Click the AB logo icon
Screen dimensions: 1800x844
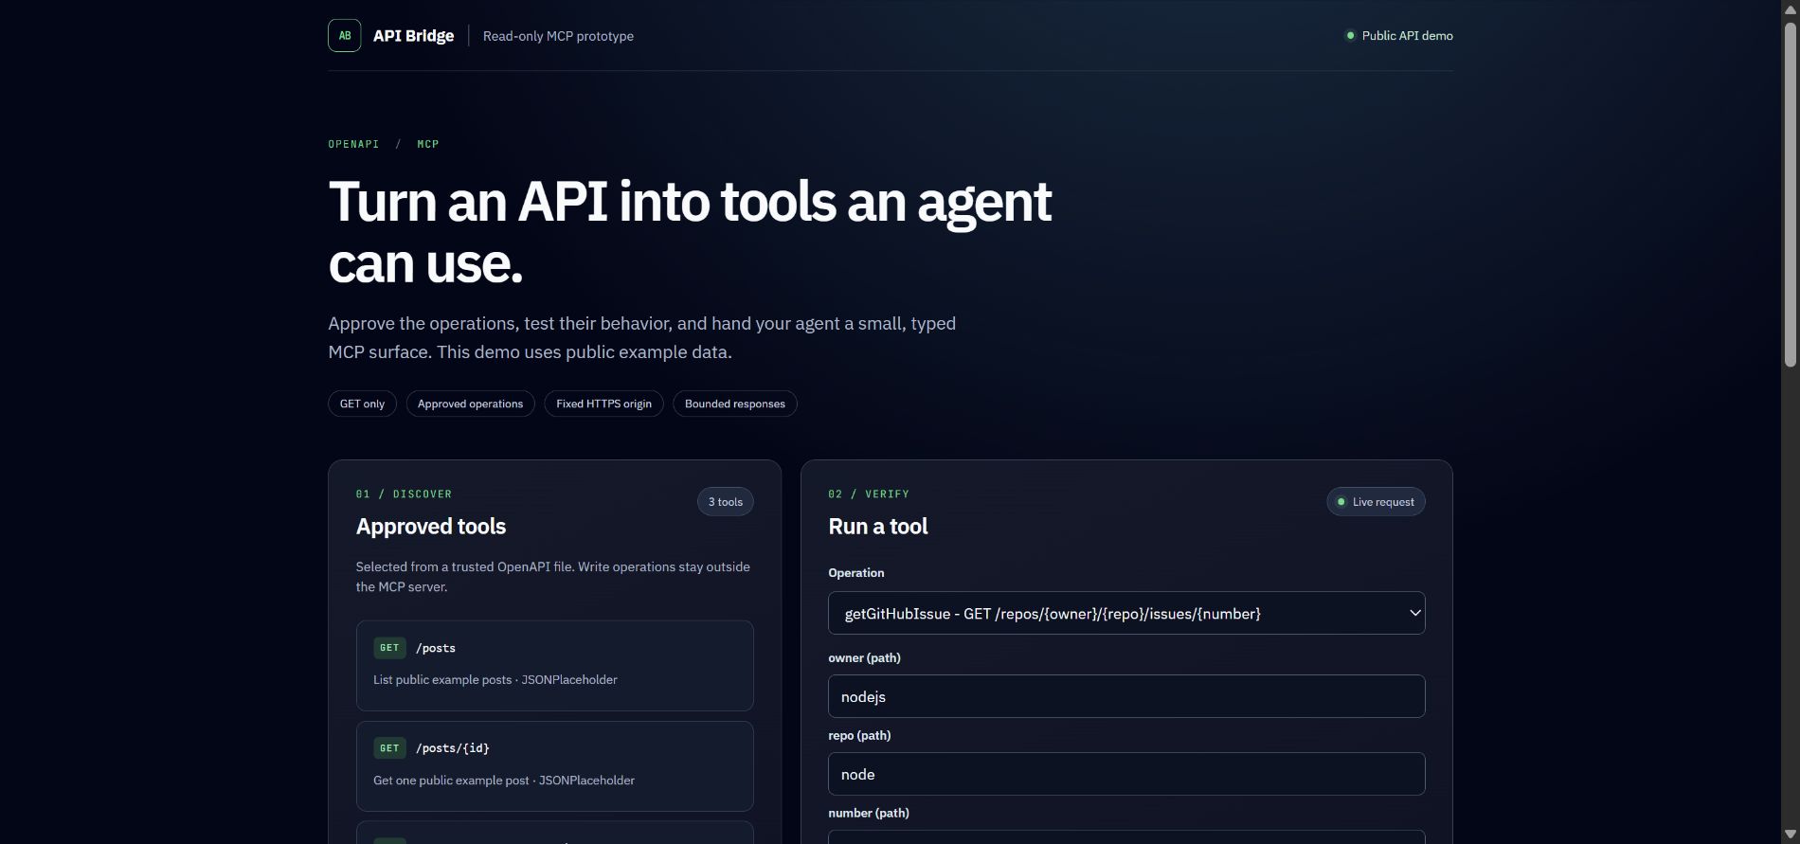click(344, 36)
